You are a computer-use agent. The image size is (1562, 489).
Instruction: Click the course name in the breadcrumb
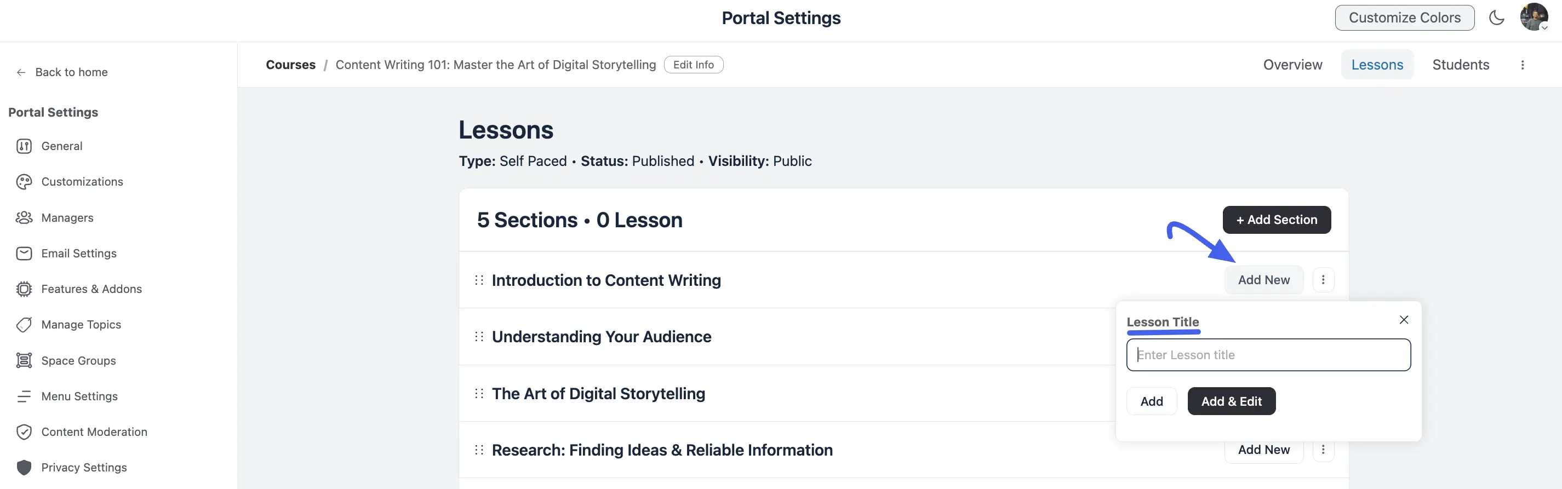pyautogui.click(x=495, y=65)
